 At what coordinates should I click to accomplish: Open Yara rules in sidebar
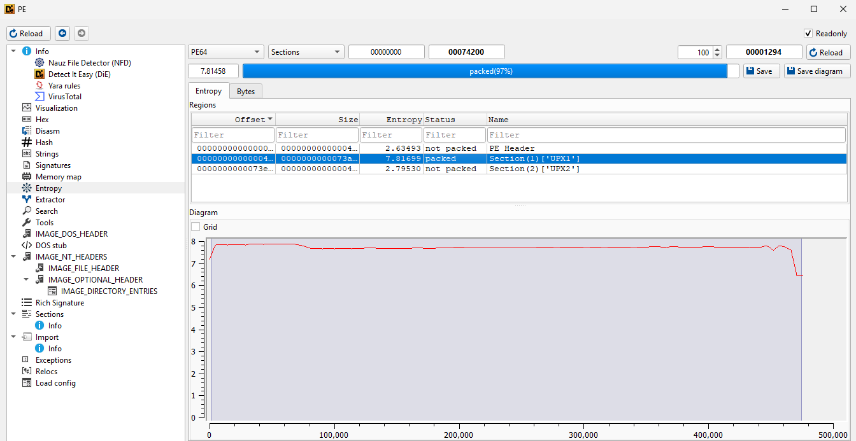pos(64,86)
